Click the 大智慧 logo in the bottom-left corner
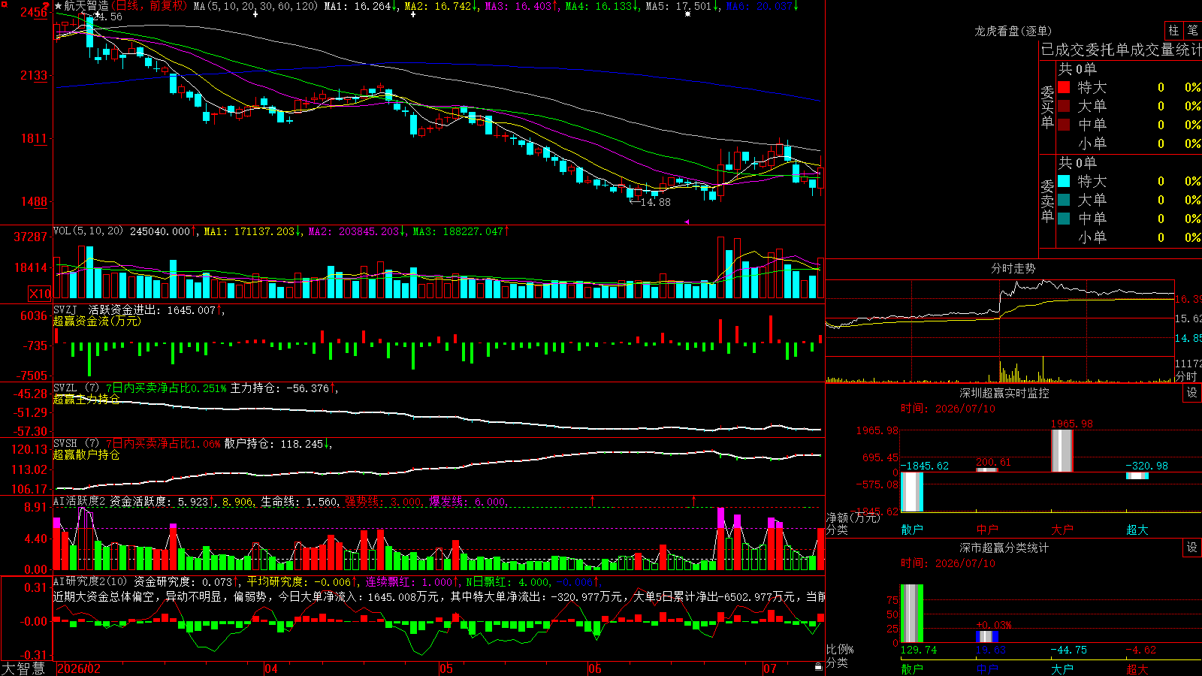The height and width of the screenshot is (676, 1202). pyautogui.click(x=24, y=668)
